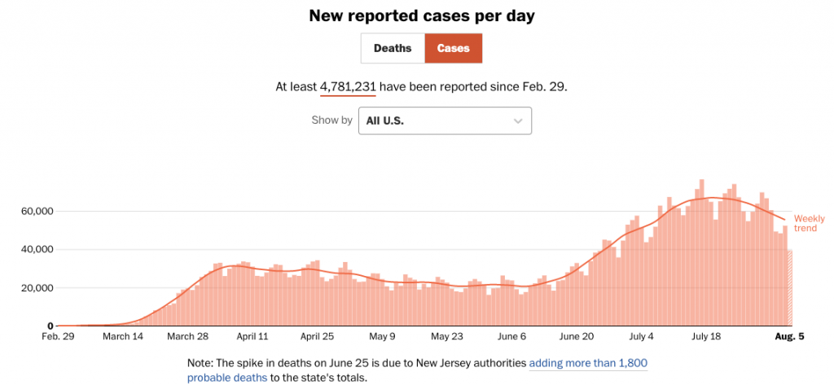Open the All U.S. dropdown
834x385 pixels.
[444, 120]
